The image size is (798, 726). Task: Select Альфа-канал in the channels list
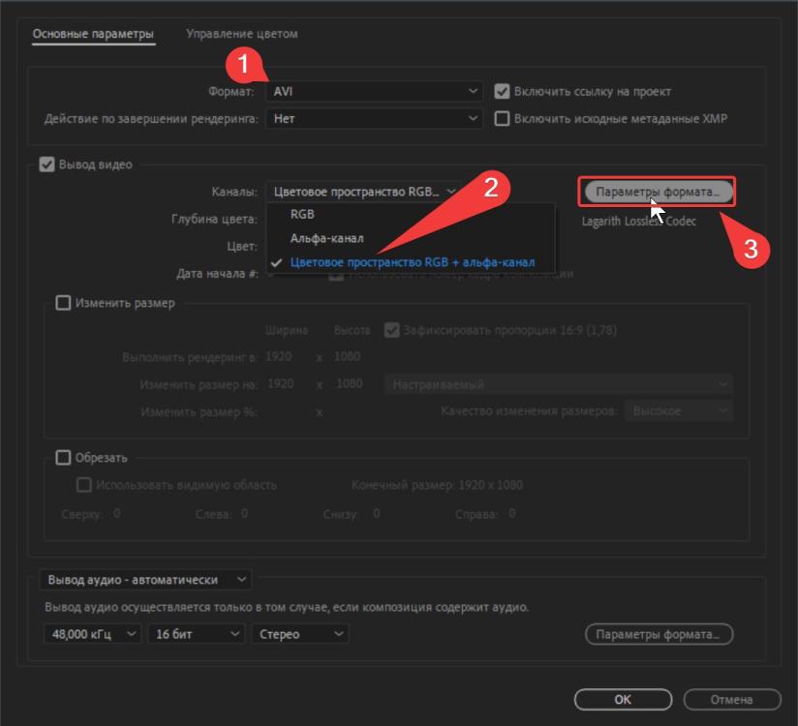coord(326,238)
